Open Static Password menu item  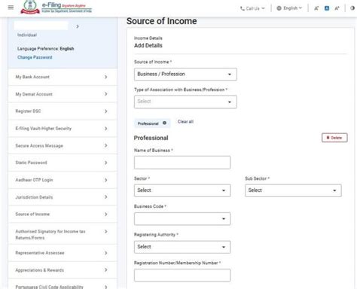click(63, 163)
